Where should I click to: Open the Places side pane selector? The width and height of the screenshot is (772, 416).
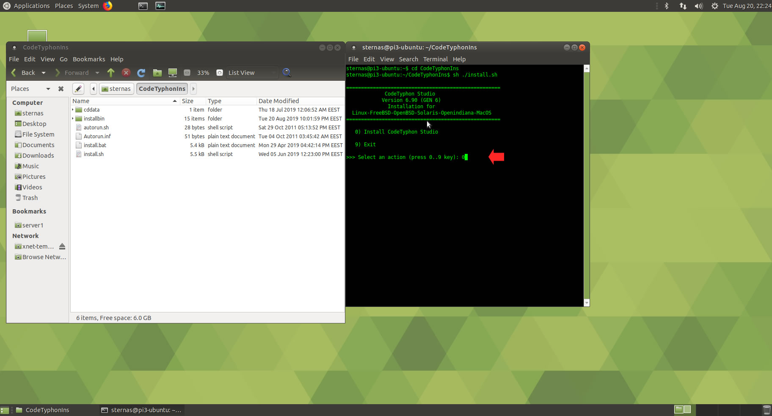click(30, 89)
